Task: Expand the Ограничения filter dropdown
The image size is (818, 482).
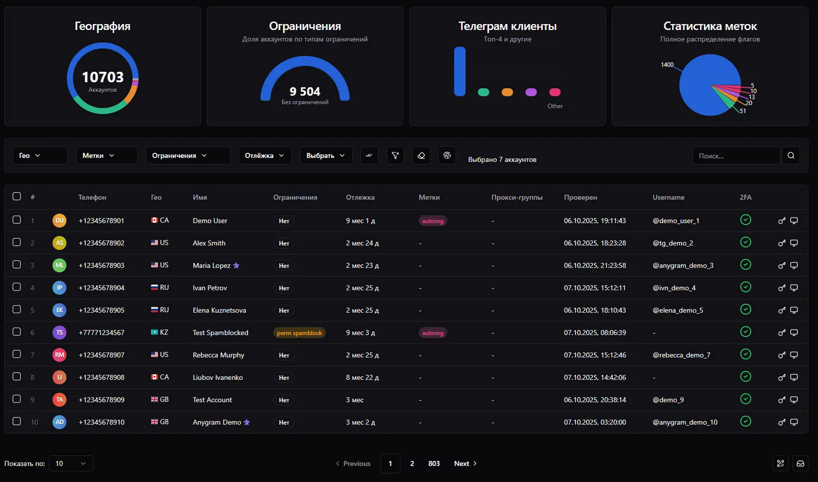Action: [x=188, y=156]
